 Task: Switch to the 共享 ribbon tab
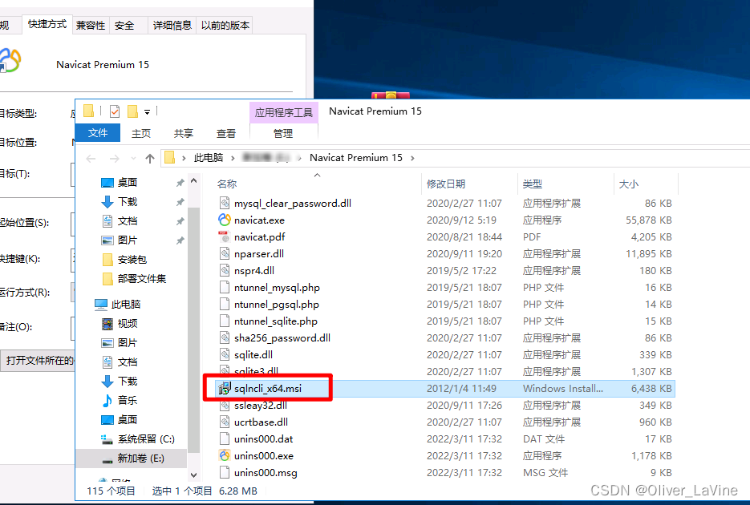183,133
